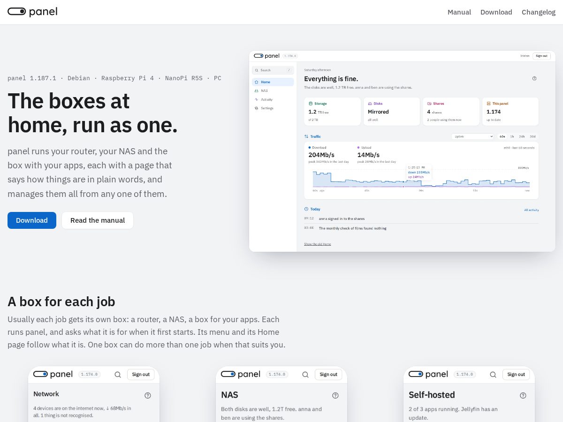This screenshot has width=563, height=422.
Task: Click the search icon on the Network card
Action: click(x=118, y=375)
